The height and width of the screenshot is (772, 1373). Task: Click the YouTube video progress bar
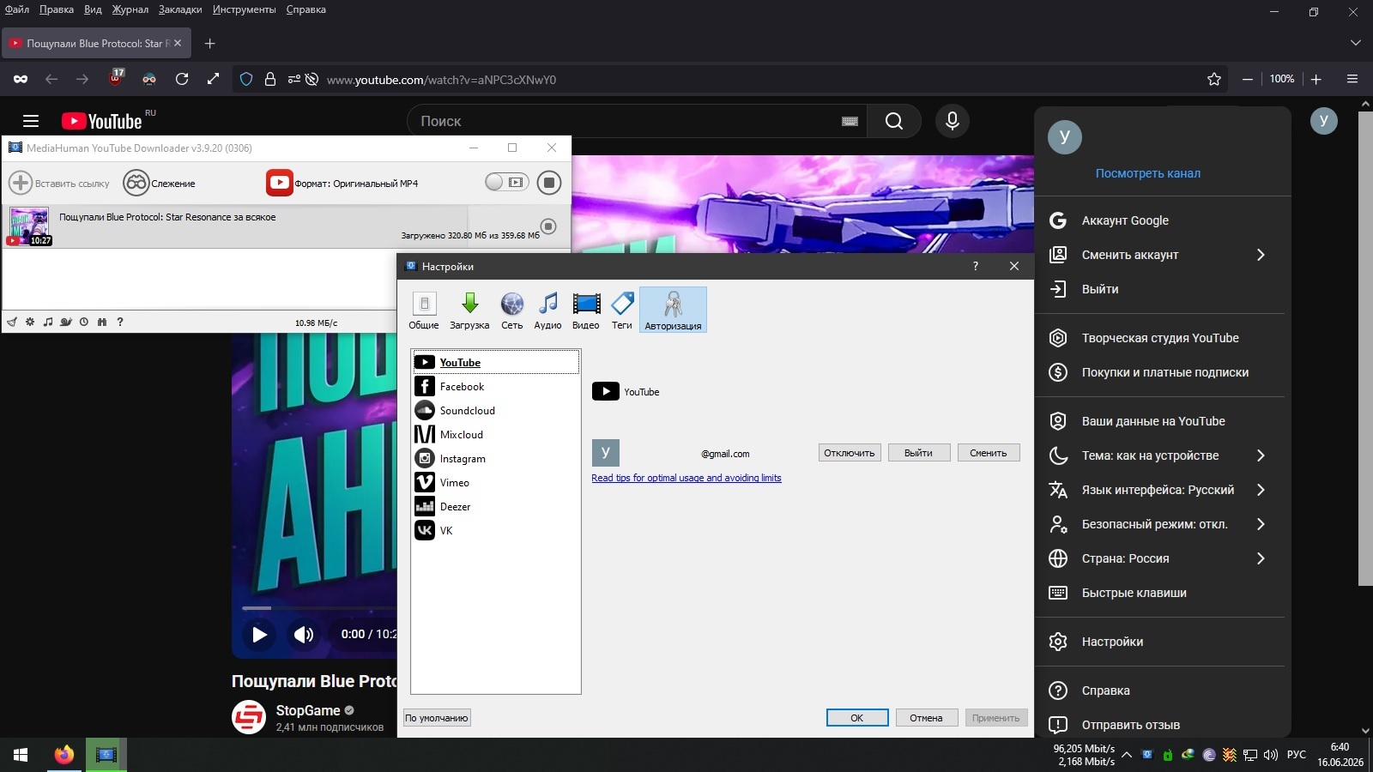pos(318,608)
